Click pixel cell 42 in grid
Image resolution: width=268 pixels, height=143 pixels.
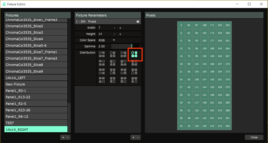point(181,126)
